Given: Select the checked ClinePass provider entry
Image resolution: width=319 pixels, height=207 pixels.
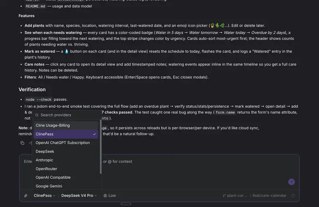Looking at the screenshot, I should click(66, 134).
